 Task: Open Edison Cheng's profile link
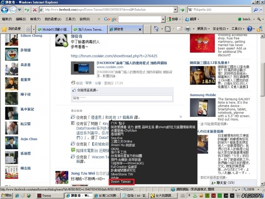pyautogui.click(x=31, y=36)
